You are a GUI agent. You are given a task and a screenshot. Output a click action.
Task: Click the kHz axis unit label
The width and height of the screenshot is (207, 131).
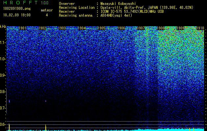(x=3, y=27)
